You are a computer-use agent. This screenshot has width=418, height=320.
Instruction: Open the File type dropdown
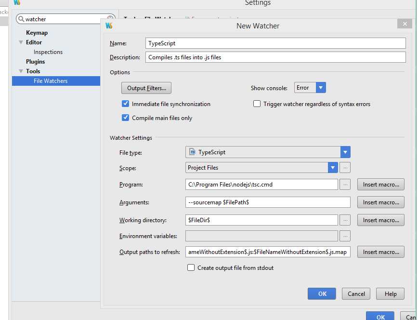pos(345,152)
